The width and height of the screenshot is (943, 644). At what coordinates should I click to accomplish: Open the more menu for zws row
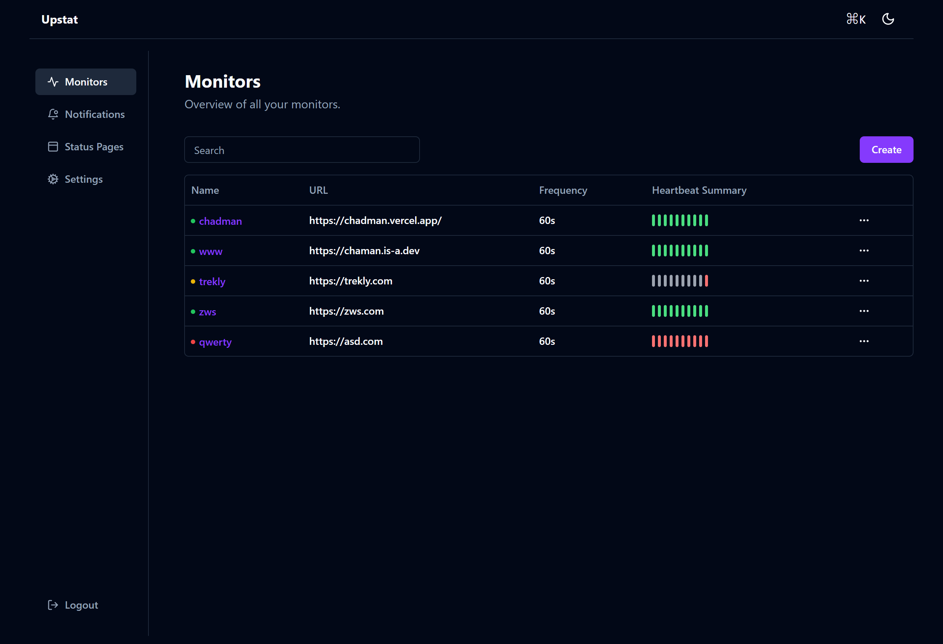coord(864,311)
